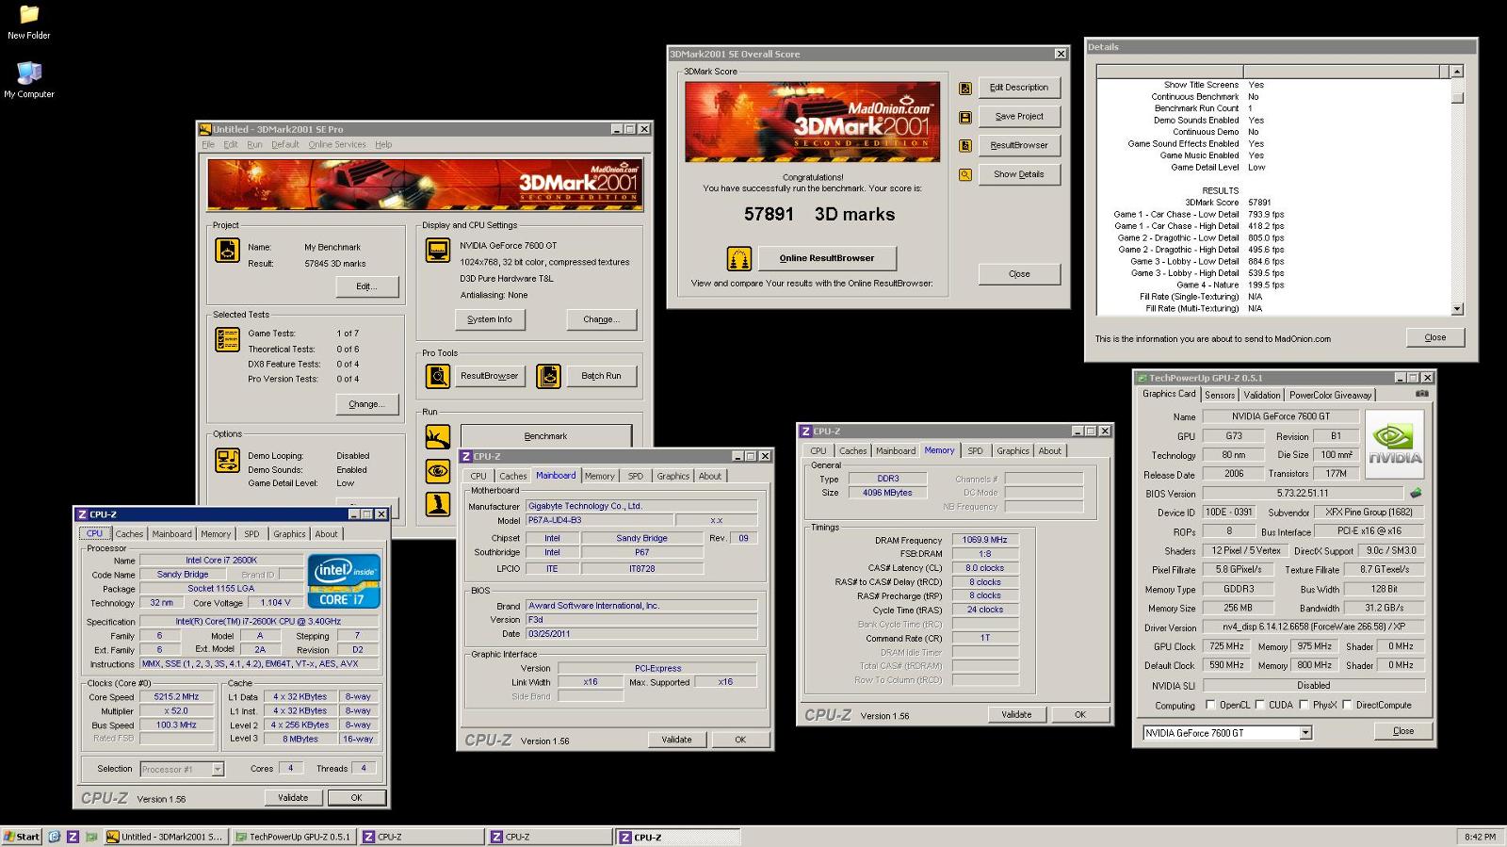The image size is (1507, 847).
Task: Click the Game joystick icon in Run group
Action: click(x=437, y=504)
